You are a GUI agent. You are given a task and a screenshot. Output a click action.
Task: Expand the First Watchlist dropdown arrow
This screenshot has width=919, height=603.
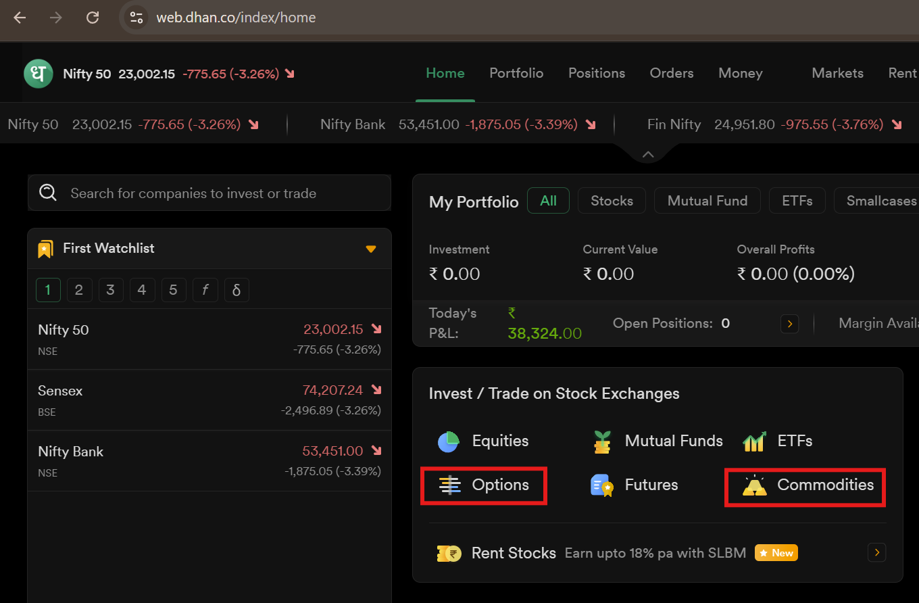pyautogui.click(x=370, y=249)
